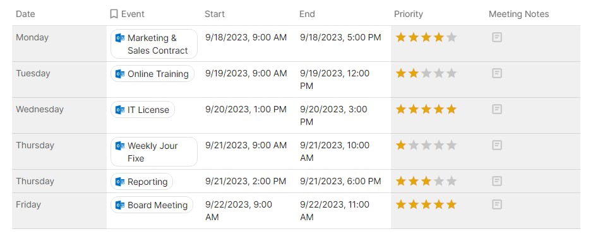This screenshot has width=593, height=241.
Task: Set Weekly Jour Fixe priority to second star
Action: [x=414, y=145]
